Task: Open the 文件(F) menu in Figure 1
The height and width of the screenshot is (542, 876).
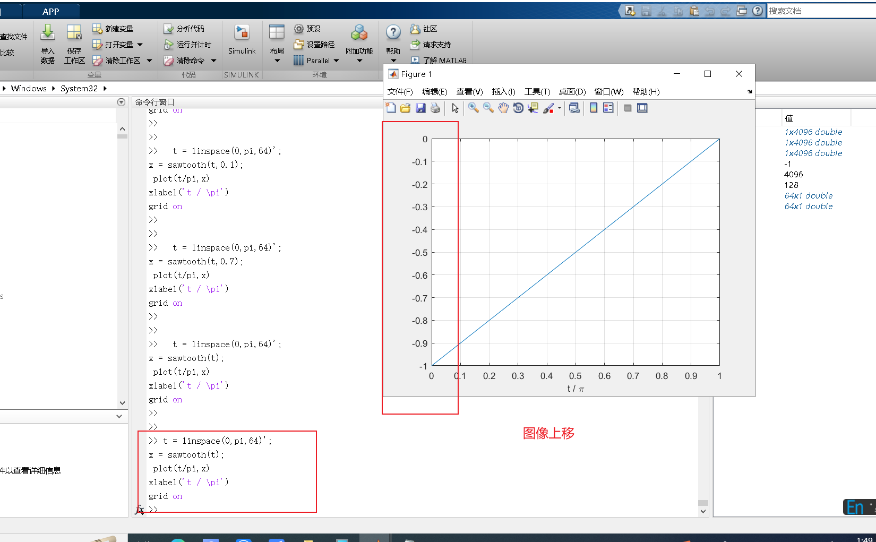Action: (400, 92)
